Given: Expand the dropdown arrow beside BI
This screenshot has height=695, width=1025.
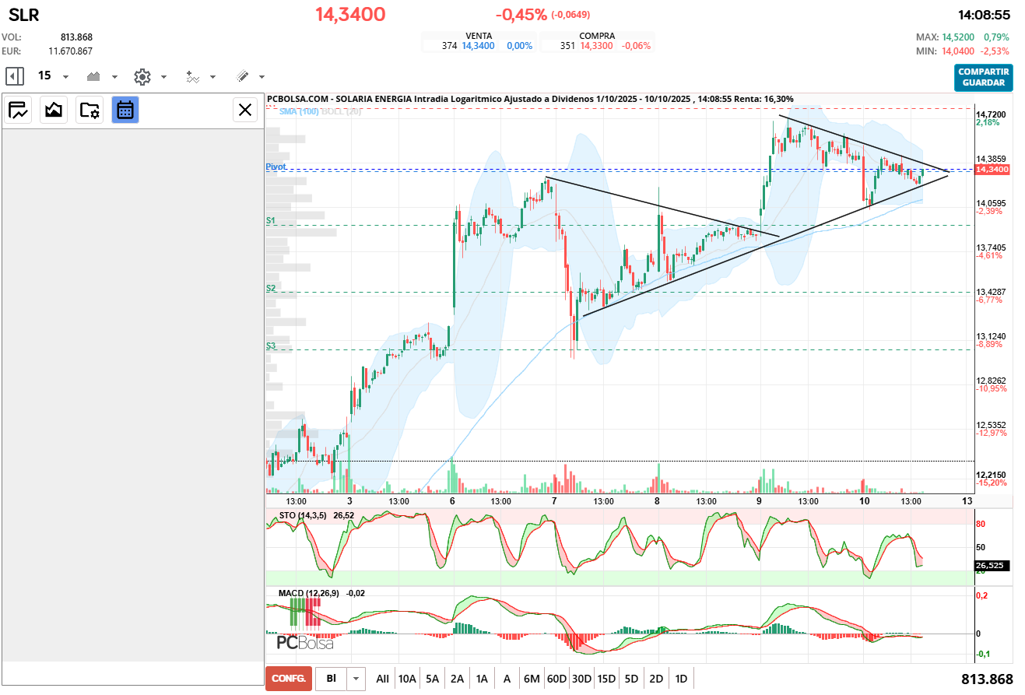Looking at the screenshot, I should click(x=356, y=679).
